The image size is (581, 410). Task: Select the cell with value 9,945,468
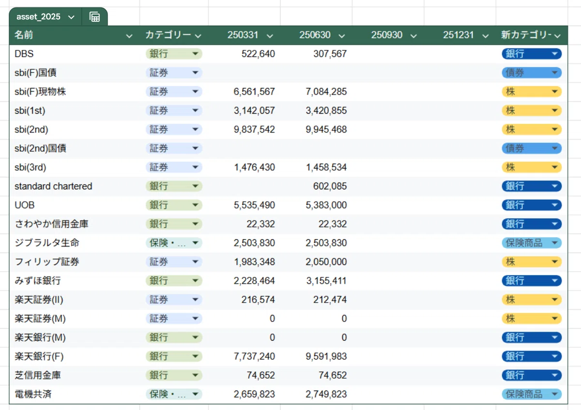(316, 130)
